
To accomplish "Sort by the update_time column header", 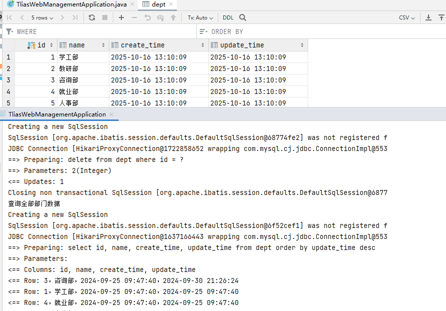I will tap(242, 45).
